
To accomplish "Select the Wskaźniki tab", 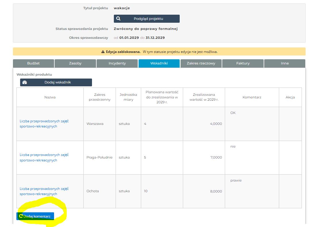I will pyautogui.click(x=159, y=63).
